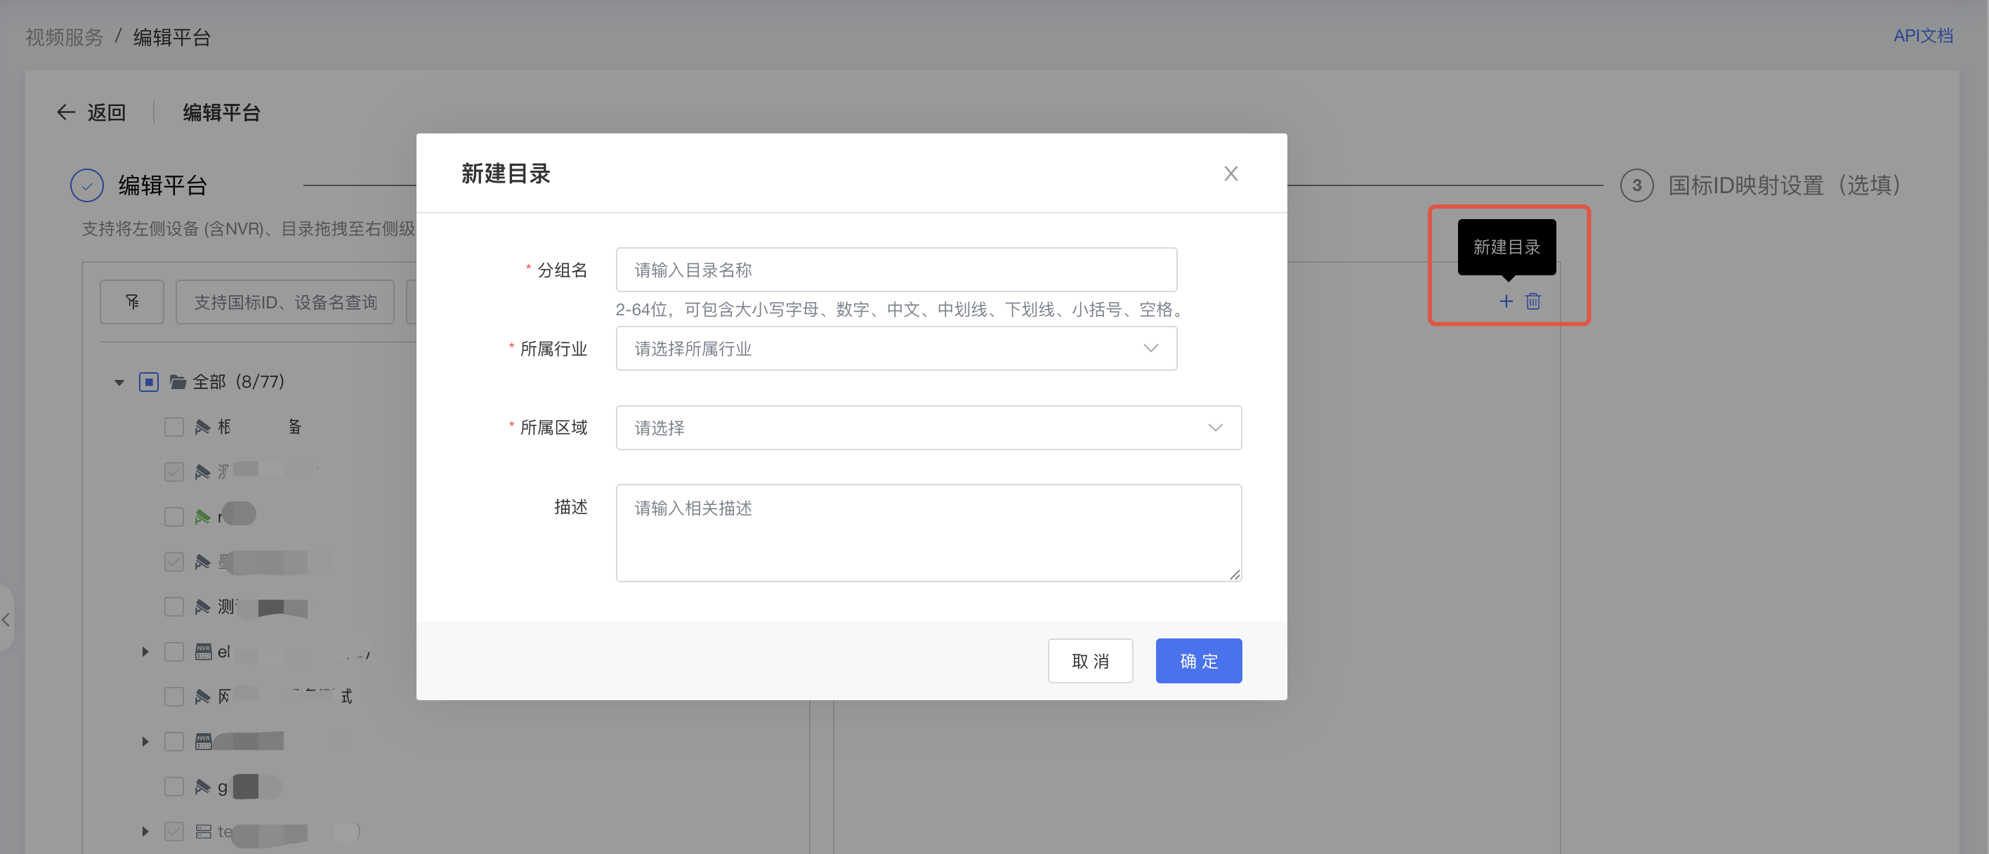Open the 所属区域 dropdown
Screen dimensions: 1989x854
click(928, 428)
